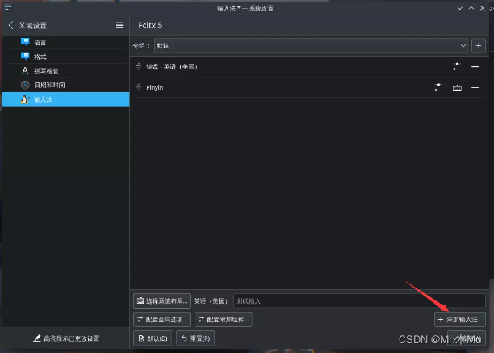Open the window menu icon in title bar

tap(8, 7)
